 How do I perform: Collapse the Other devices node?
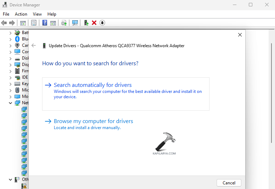tap(10, 179)
